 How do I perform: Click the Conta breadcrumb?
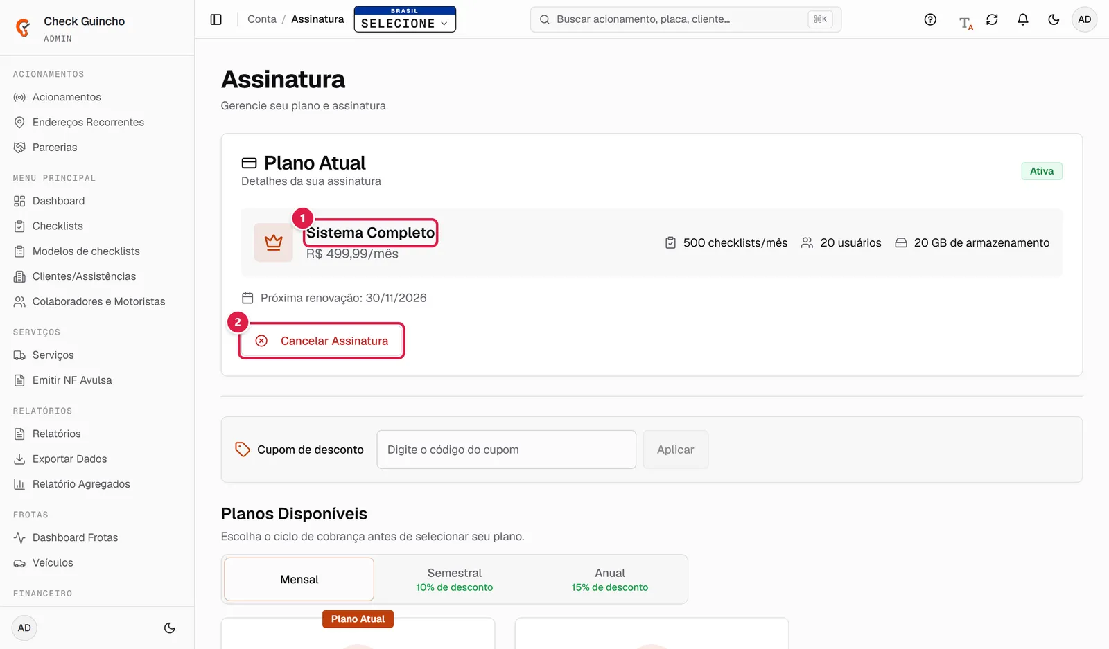pos(261,19)
